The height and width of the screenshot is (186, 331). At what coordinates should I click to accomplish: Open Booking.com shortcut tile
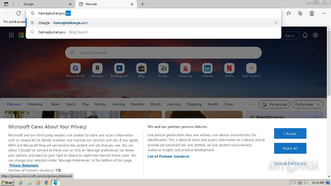(x=119, y=70)
